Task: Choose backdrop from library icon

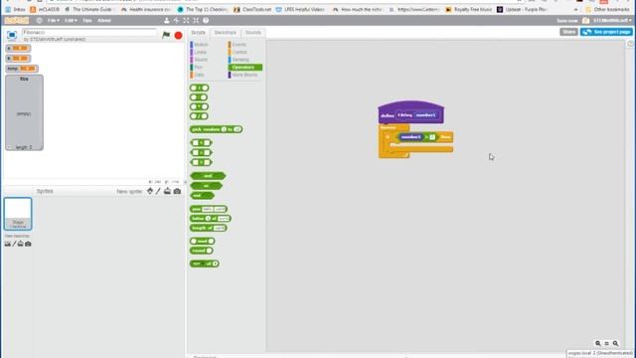Action: point(8,244)
